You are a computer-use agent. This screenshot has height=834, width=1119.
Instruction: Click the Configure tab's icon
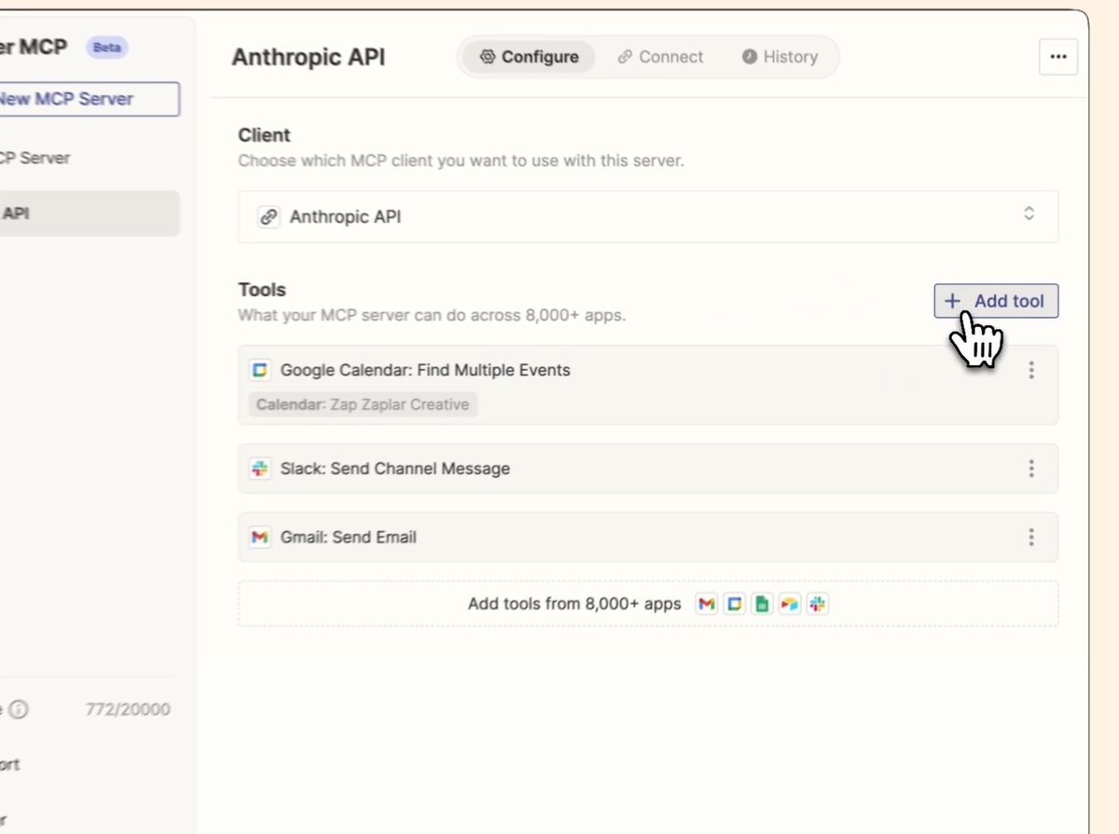click(x=487, y=57)
